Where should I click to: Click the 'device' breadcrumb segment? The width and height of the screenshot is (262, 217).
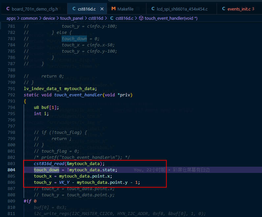point(49,18)
